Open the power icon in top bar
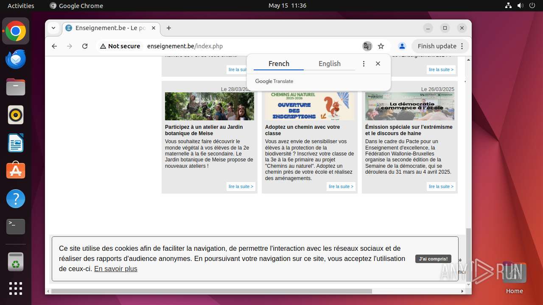Viewport: 543px width, 305px height. pyautogui.click(x=532, y=6)
